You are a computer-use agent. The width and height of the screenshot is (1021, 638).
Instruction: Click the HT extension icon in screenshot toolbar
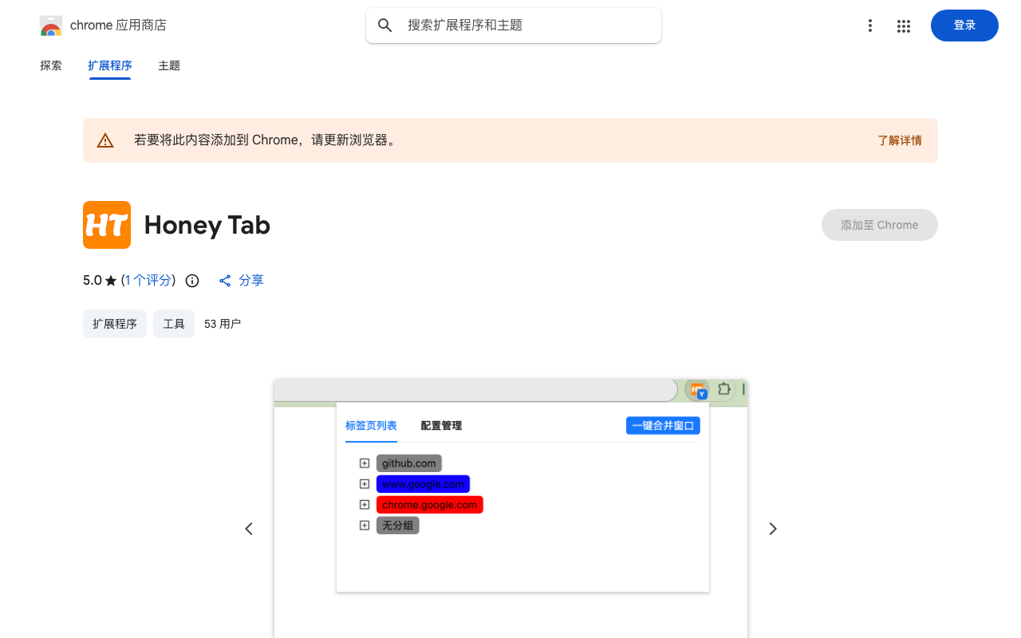coord(697,389)
